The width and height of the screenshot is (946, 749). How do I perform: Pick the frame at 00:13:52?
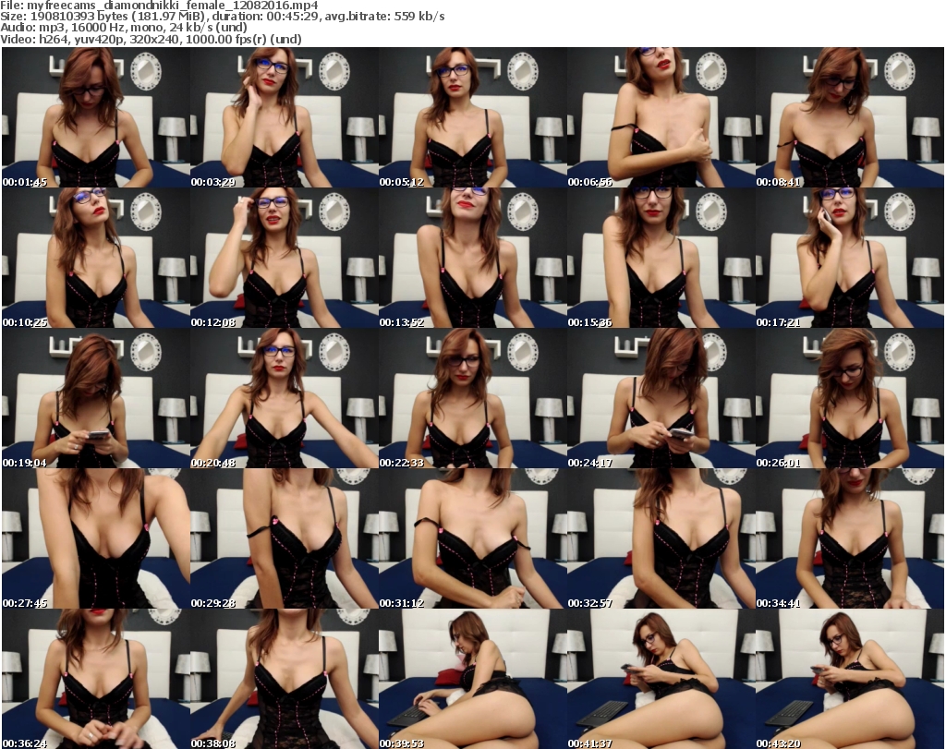coord(472,258)
